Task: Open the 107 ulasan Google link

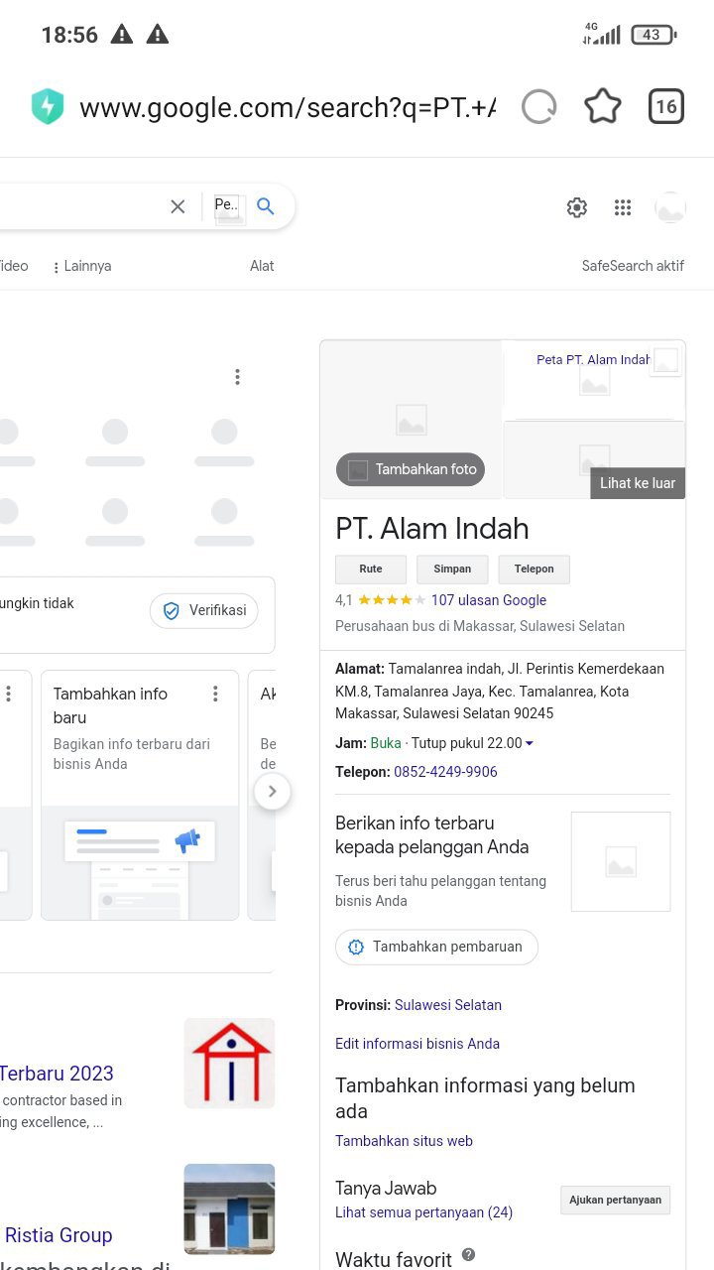Action: [x=489, y=600]
